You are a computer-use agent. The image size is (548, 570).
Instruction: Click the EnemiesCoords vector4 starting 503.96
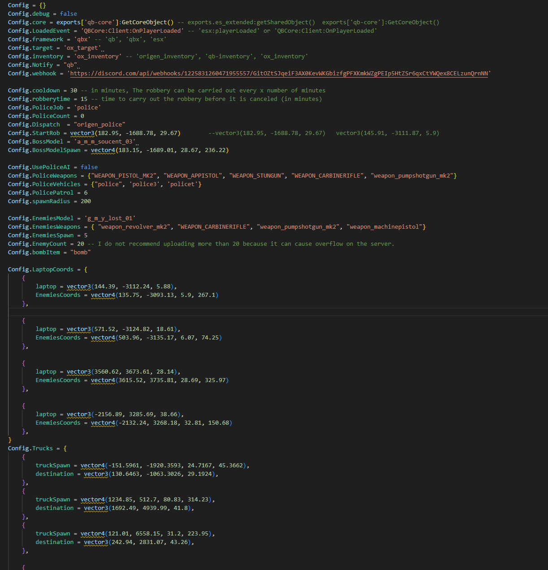[x=157, y=338]
